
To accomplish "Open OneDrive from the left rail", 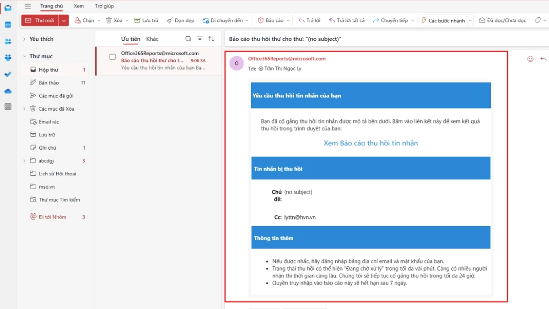I will [8, 91].
